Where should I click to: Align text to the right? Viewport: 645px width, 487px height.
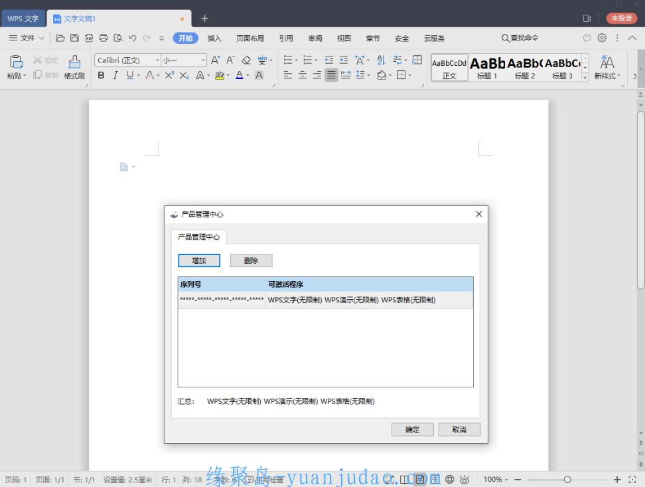(x=317, y=75)
